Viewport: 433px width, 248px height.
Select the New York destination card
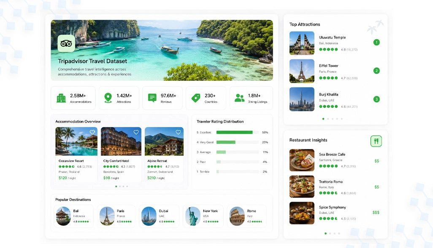(x=203, y=216)
